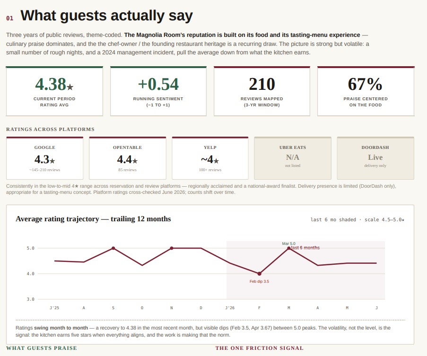Click the 'What guests actually say' heading
Viewport: 427px width, 356px height.
[x=106, y=16]
